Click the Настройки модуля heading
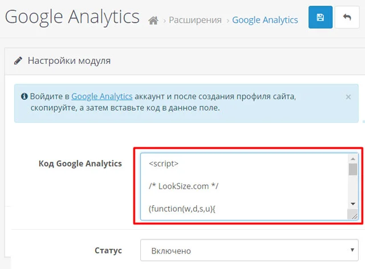This screenshot has height=269, width=365. [69, 60]
